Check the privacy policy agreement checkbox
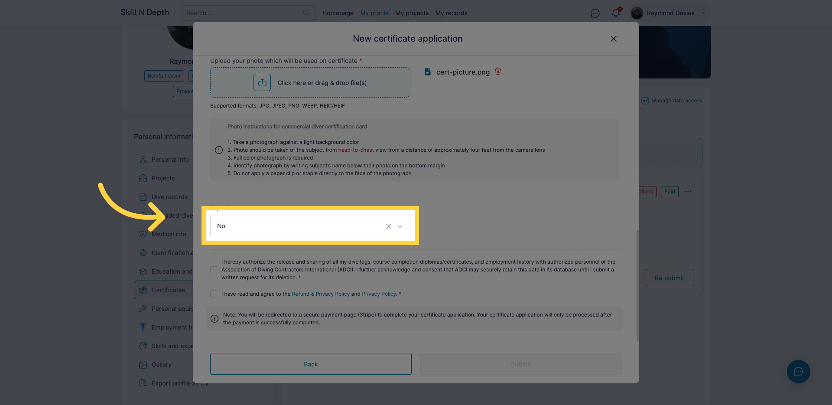Viewport: 832px width, 405px height. pos(213,294)
